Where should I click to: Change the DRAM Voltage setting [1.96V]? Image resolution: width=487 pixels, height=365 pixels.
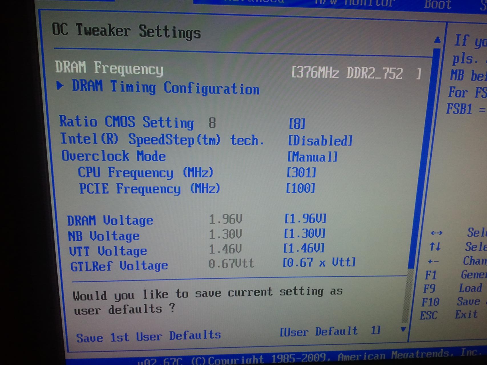(x=305, y=219)
